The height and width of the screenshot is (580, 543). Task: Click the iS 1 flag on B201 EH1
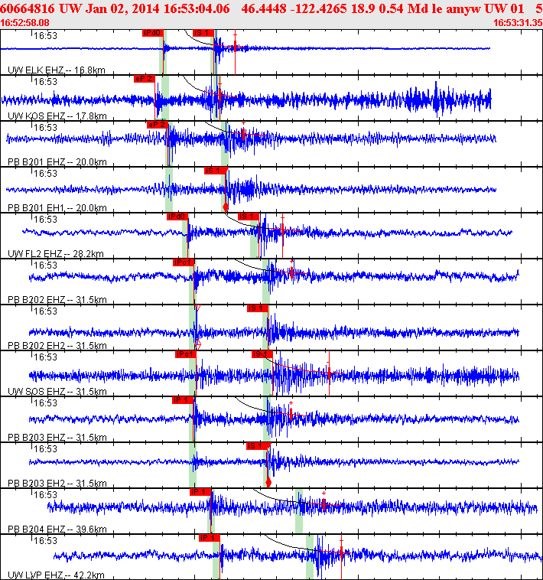click(x=214, y=171)
